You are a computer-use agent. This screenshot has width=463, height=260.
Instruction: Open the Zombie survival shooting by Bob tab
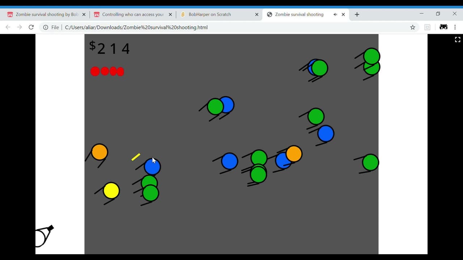[46, 14]
